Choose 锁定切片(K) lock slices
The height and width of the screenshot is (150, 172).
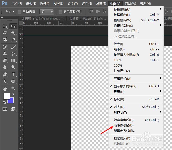(x=136, y=138)
